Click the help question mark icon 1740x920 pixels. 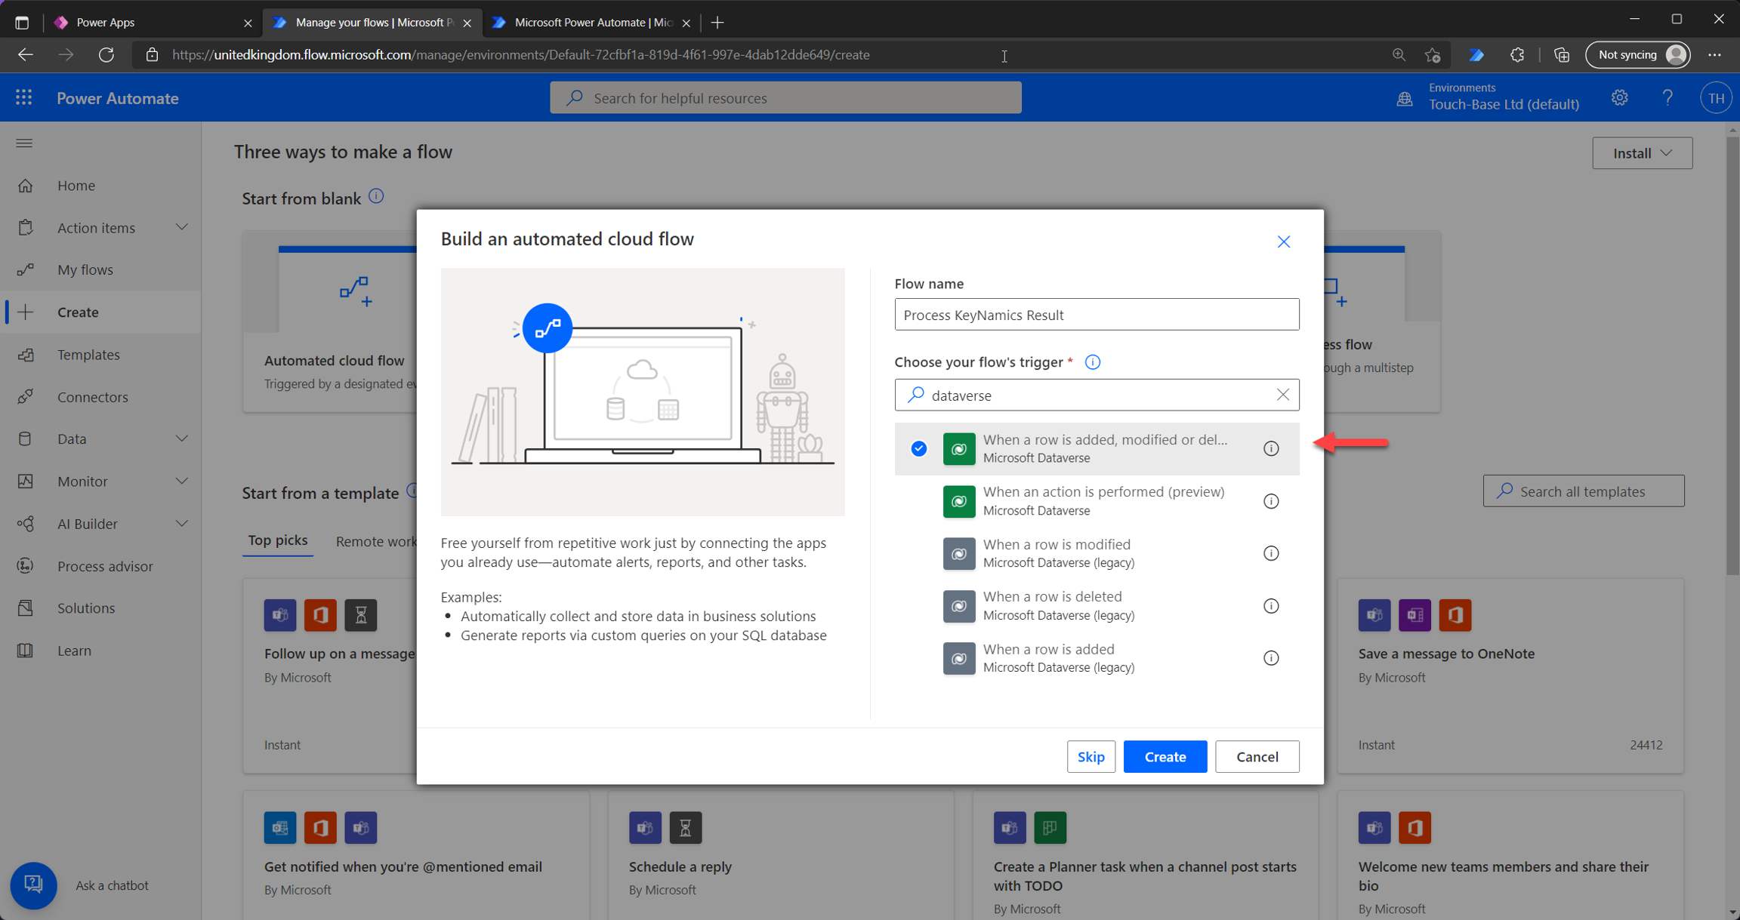1667,97
